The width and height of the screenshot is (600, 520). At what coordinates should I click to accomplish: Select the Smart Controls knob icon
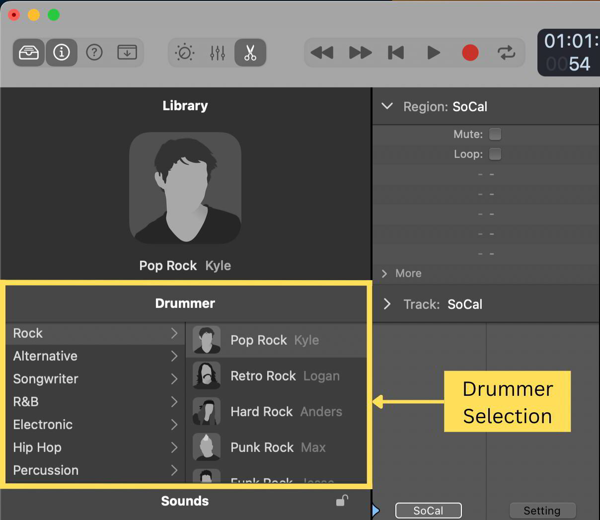click(x=184, y=52)
